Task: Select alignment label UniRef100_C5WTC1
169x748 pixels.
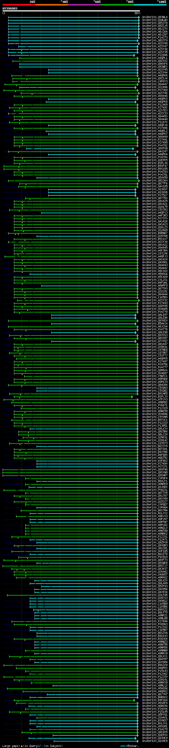Action: point(154,376)
